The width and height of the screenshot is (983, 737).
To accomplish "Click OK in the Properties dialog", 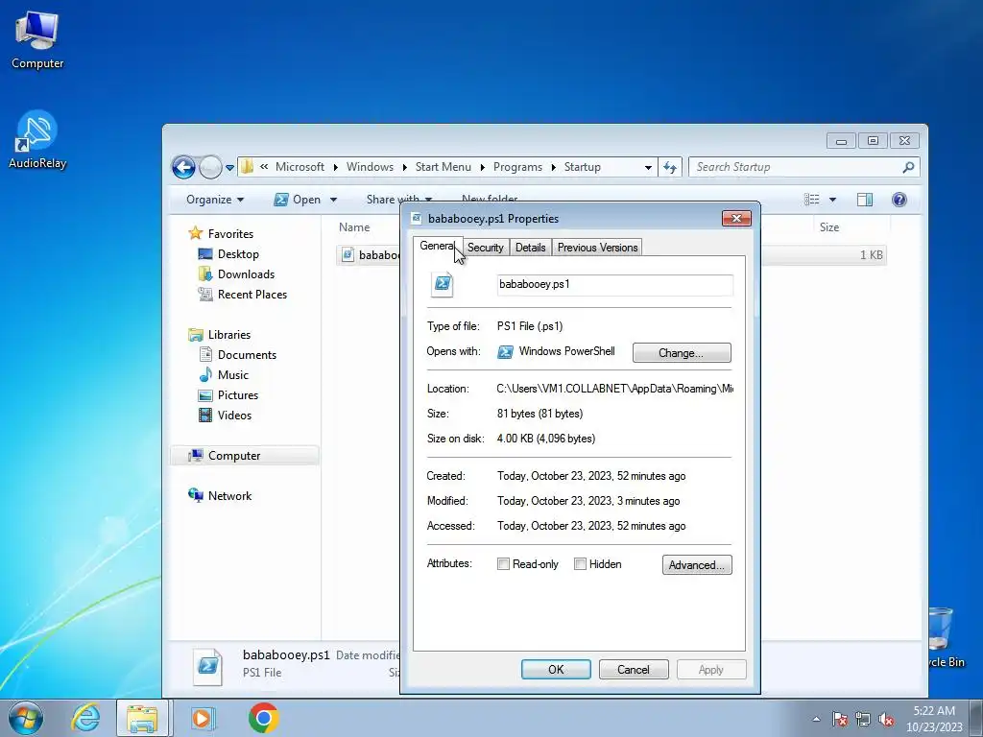I will click(556, 669).
